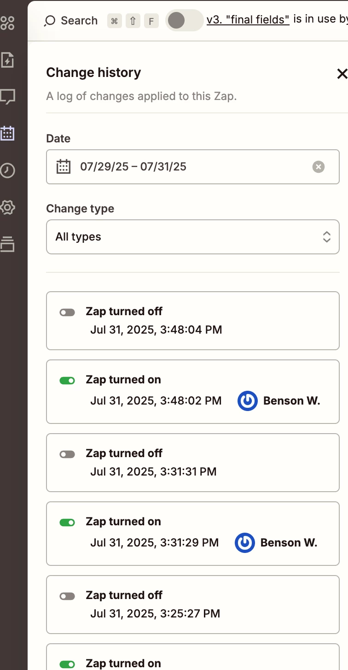The image size is (348, 670).
Task: Click the green toggle for 3:48:02 PM entry
Action: 67,381
